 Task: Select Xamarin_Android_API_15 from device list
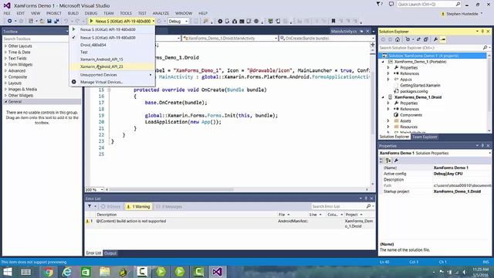112,59
